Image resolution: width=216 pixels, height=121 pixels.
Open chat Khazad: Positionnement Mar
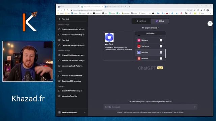click(72, 55)
